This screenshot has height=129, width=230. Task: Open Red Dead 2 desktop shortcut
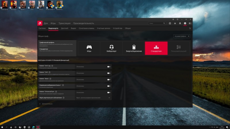[14, 5]
